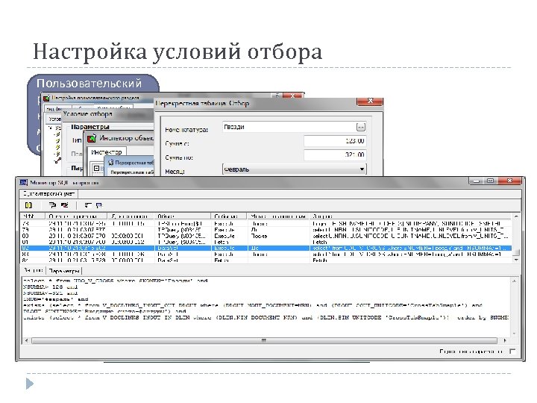The image size is (537, 403).
Task: Click inside the SQL query text area
Action: (x=266, y=307)
